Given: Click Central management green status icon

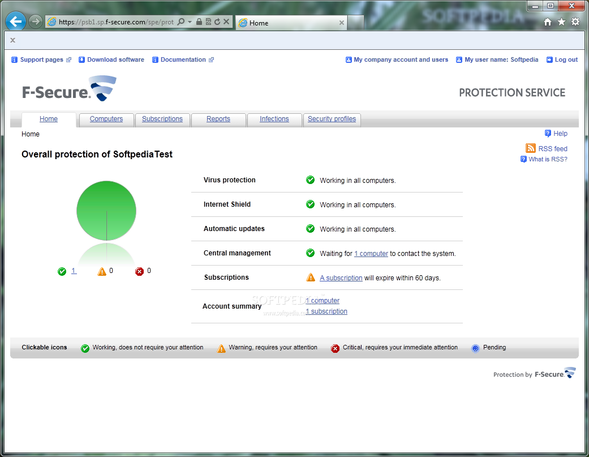Looking at the screenshot, I should pyautogui.click(x=310, y=253).
